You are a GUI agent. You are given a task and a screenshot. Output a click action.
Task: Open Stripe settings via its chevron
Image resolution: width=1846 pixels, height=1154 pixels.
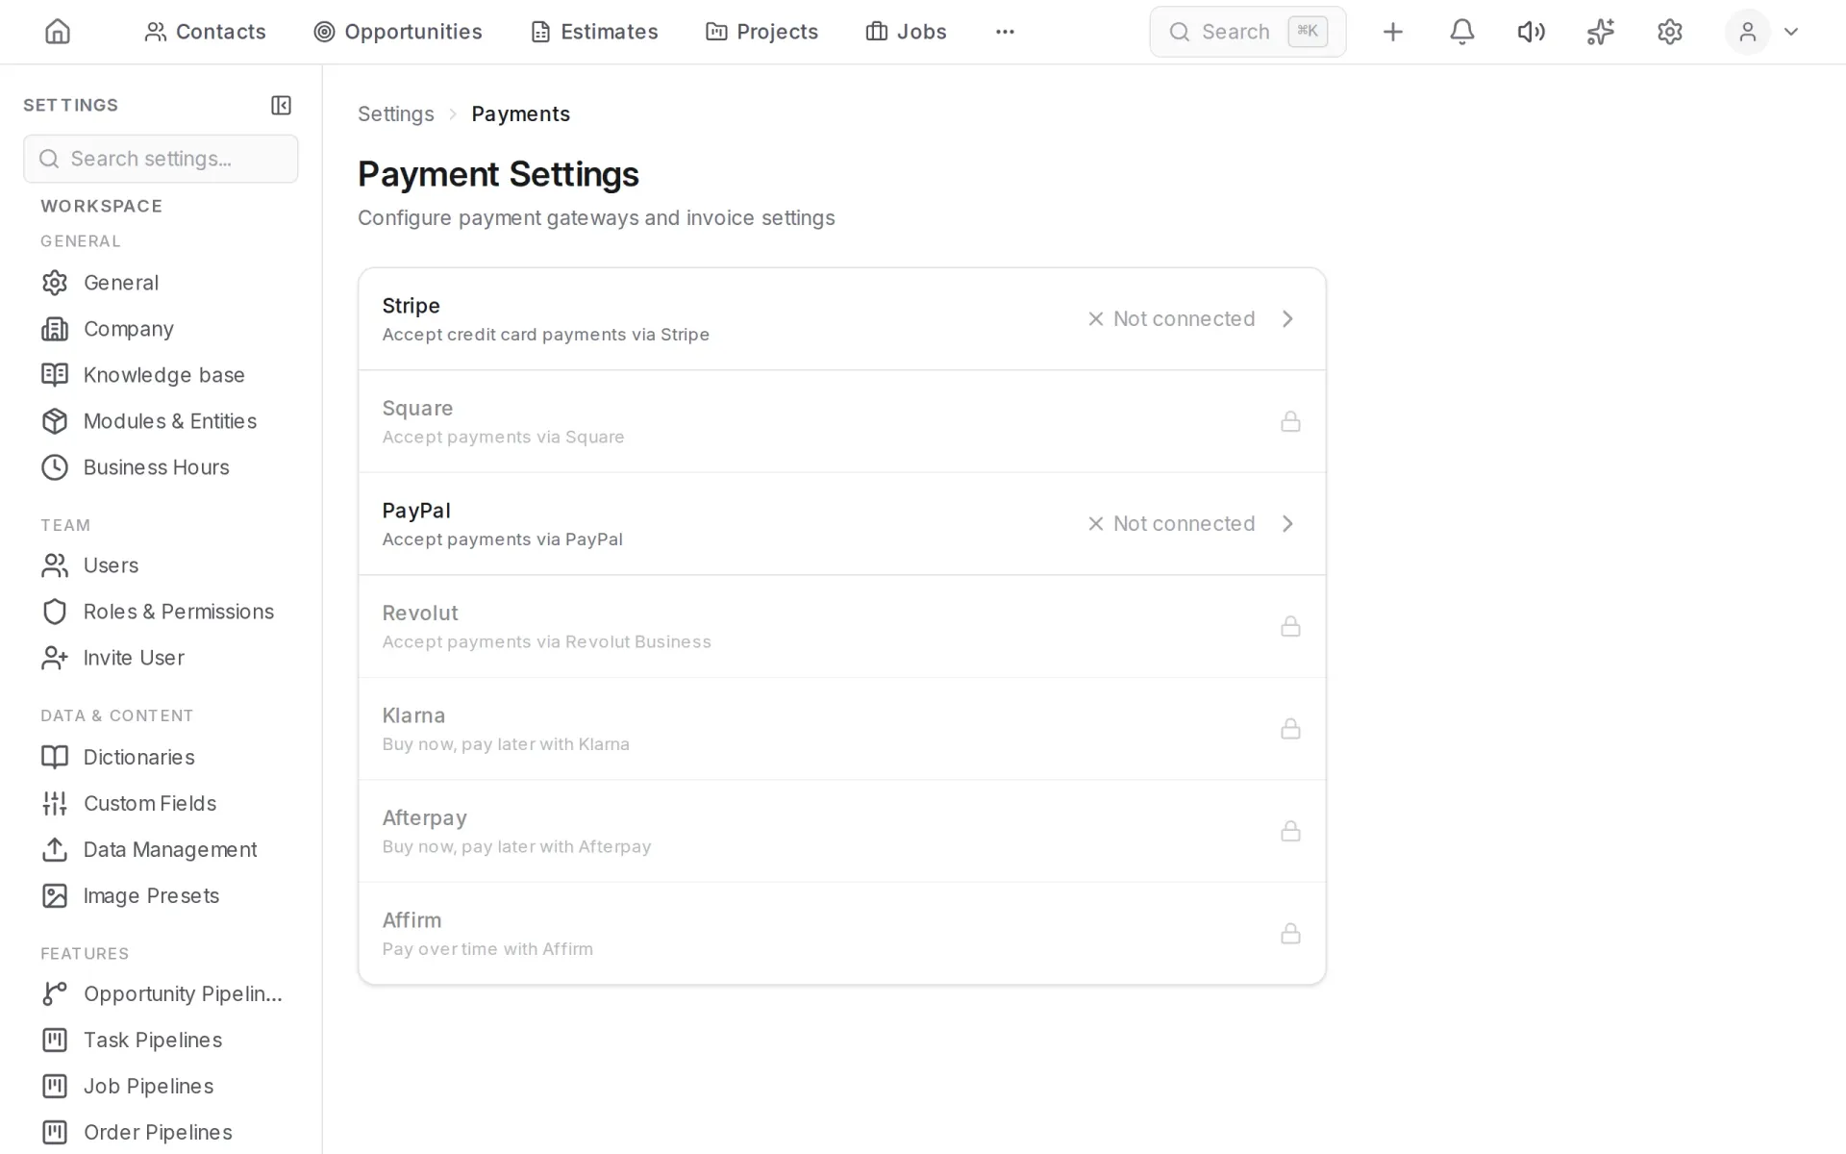coord(1287,318)
